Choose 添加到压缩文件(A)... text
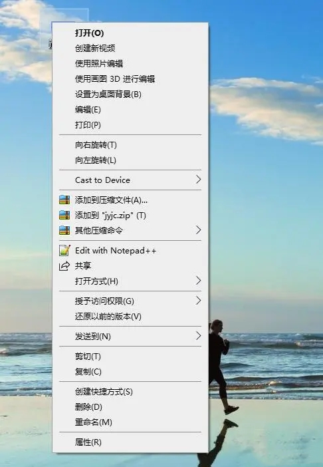The height and width of the screenshot is (467, 323). pos(111,200)
